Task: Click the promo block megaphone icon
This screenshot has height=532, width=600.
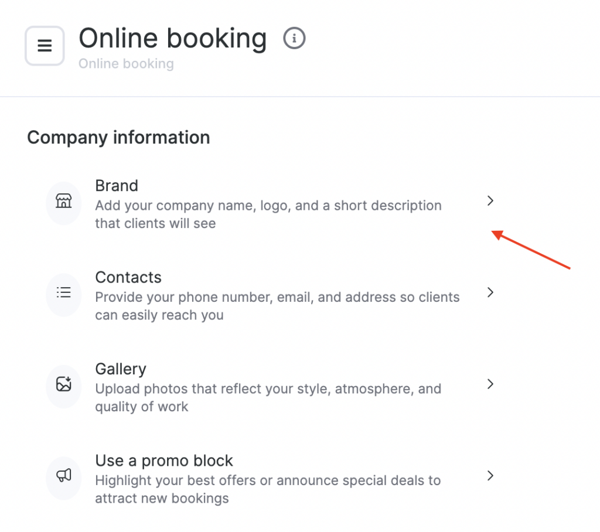Action: coord(63,476)
